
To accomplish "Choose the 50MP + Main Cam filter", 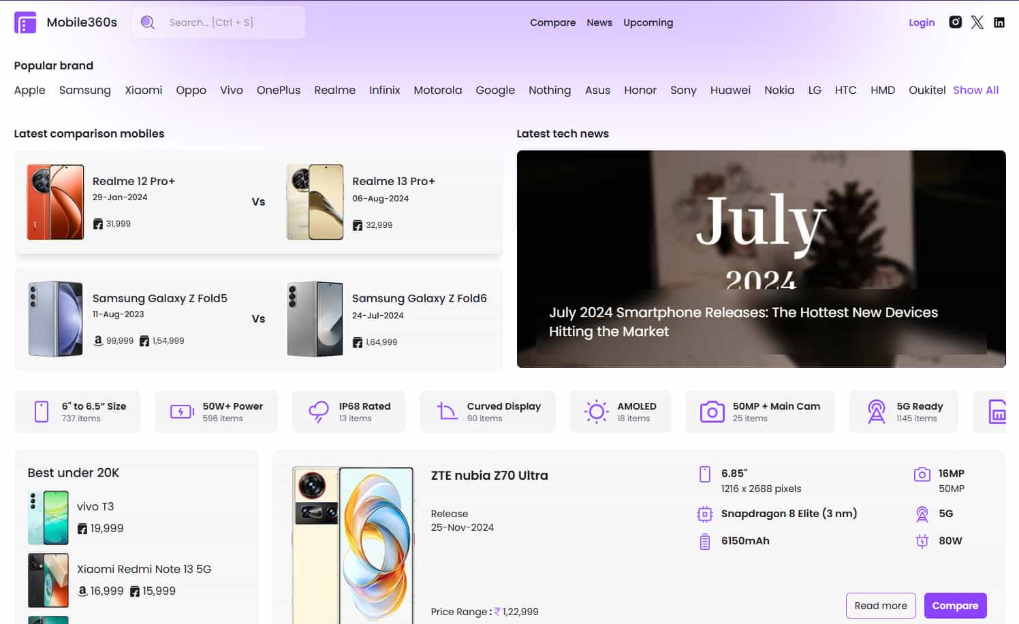I will pos(760,412).
